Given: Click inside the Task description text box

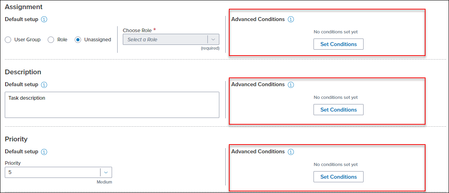Looking at the screenshot, I should click(112, 105).
